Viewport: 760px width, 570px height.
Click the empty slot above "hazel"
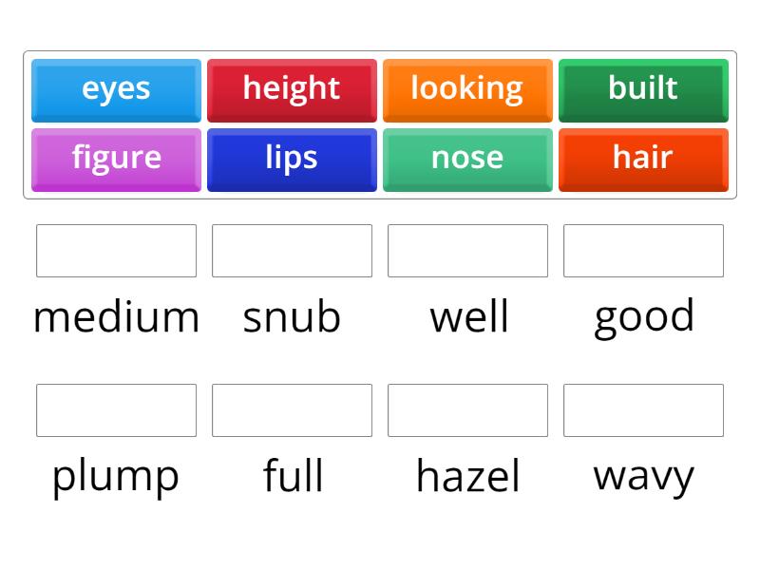[467, 410]
